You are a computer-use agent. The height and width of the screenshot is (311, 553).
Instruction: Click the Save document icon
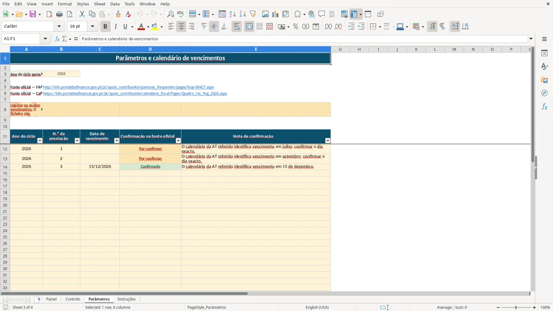pos(33,14)
